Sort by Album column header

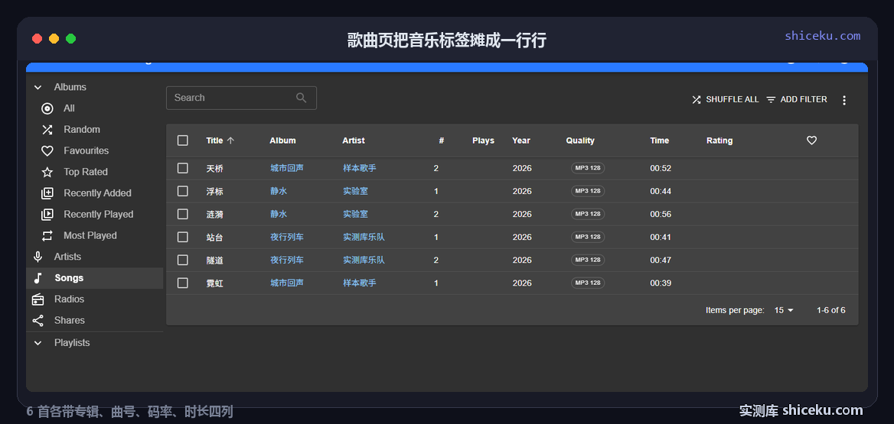coord(282,141)
